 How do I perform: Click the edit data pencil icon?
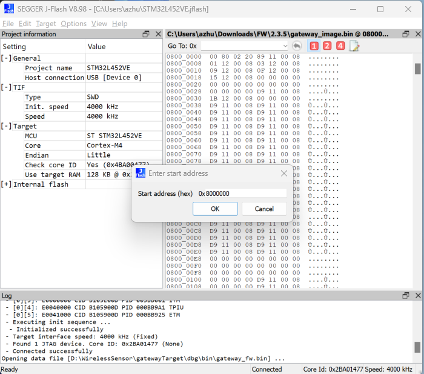[354, 45]
